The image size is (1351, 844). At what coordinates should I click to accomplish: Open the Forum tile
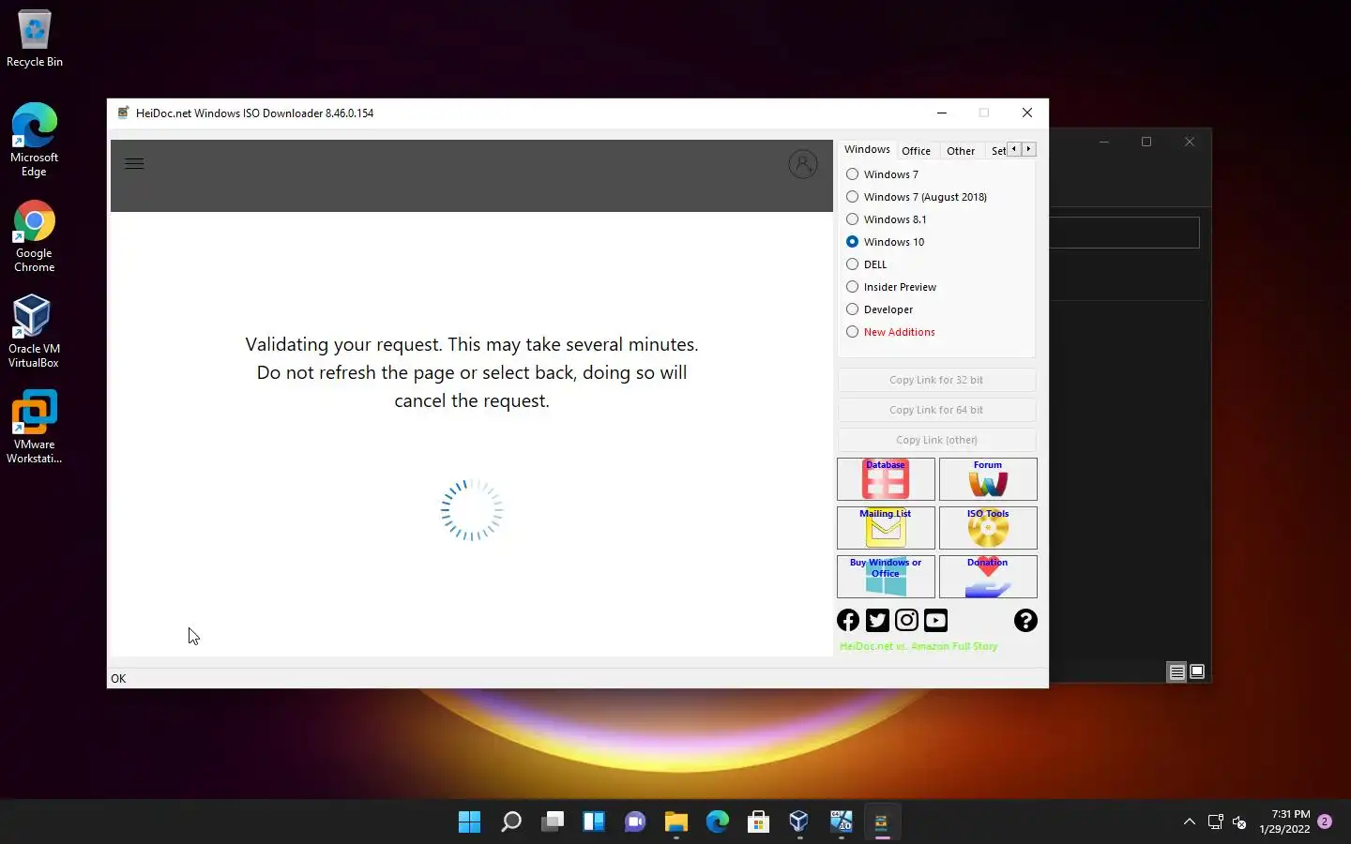[x=988, y=479]
